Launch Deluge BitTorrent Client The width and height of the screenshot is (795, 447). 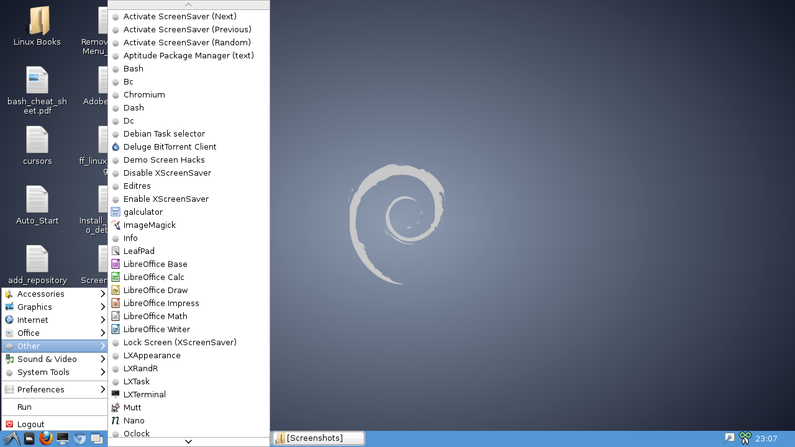[189, 147]
